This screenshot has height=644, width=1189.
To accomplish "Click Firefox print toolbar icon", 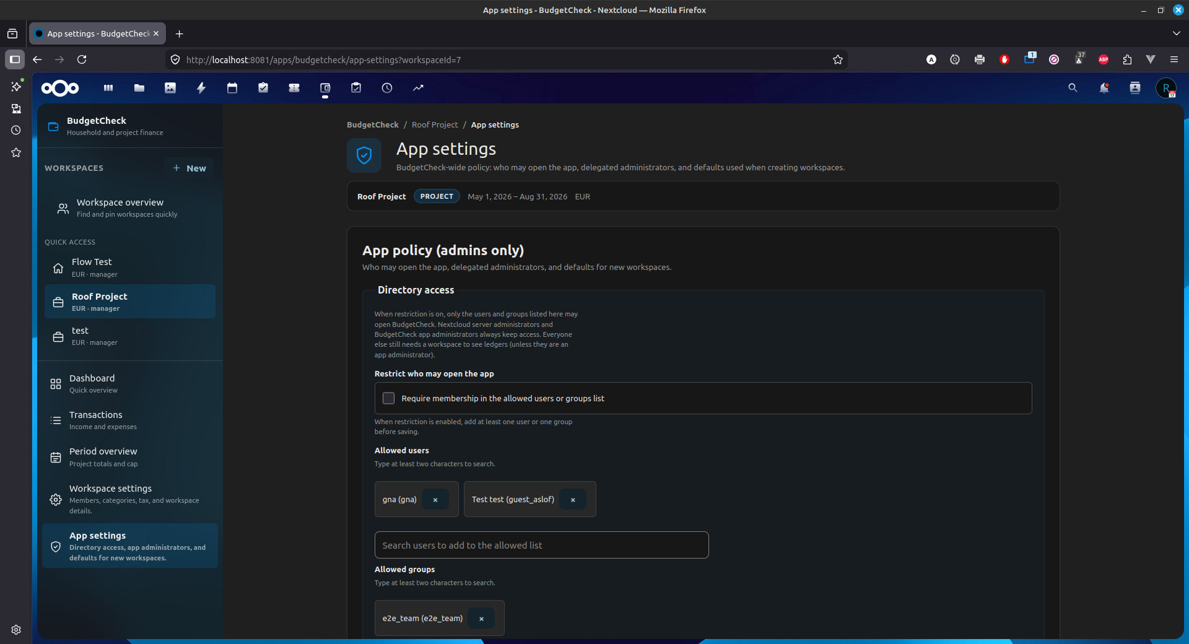I will [980, 59].
